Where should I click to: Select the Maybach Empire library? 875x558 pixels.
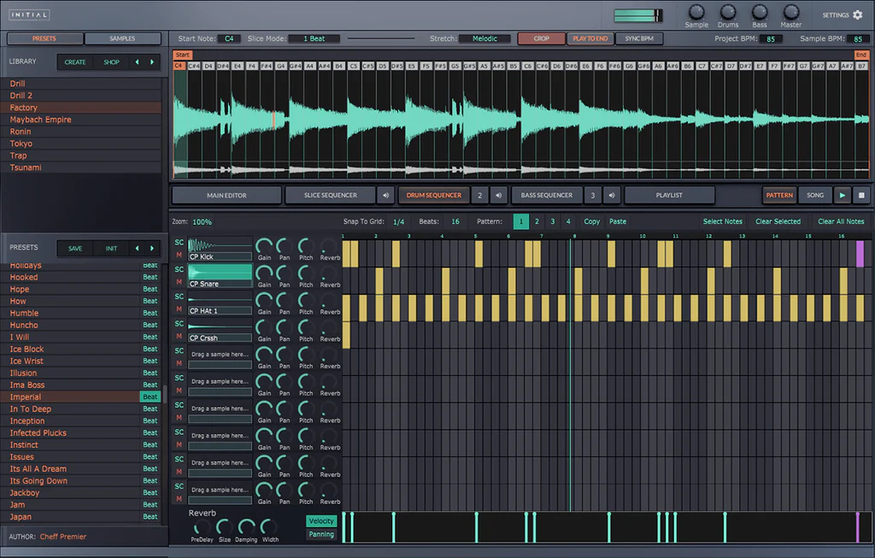[82, 120]
